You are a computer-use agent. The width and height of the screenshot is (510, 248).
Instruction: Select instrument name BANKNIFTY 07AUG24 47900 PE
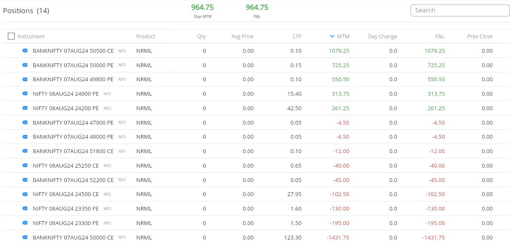[73, 123]
